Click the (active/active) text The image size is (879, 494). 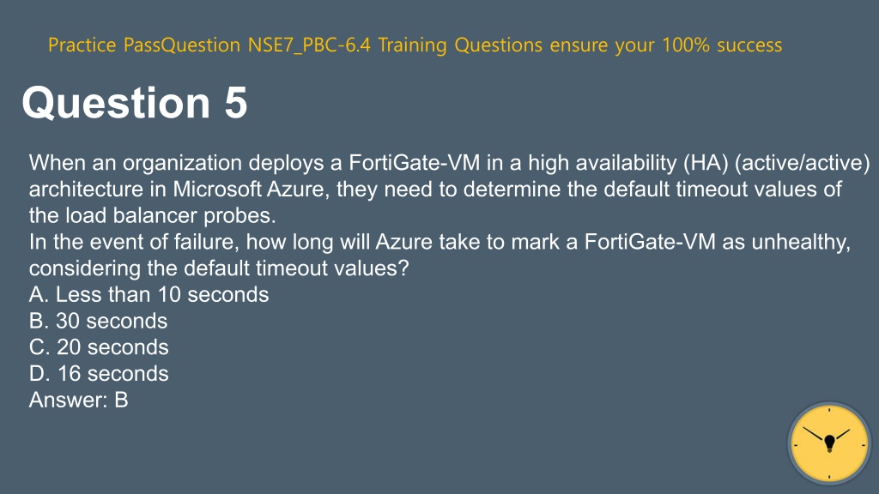[x=803, y=163]
